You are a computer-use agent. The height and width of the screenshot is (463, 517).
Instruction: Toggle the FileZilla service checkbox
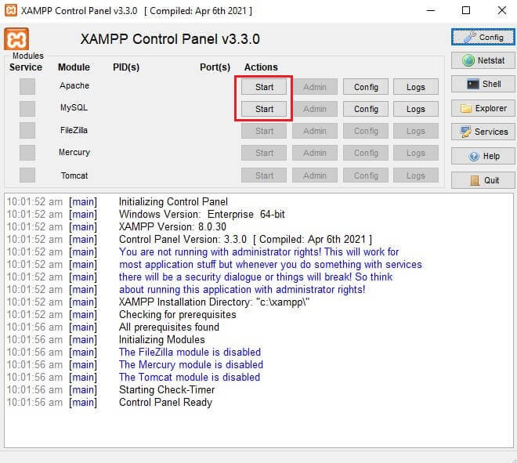(x=27, y=131)
